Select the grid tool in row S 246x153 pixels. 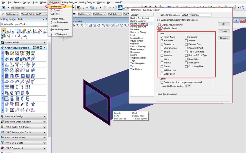pos(12,87)
